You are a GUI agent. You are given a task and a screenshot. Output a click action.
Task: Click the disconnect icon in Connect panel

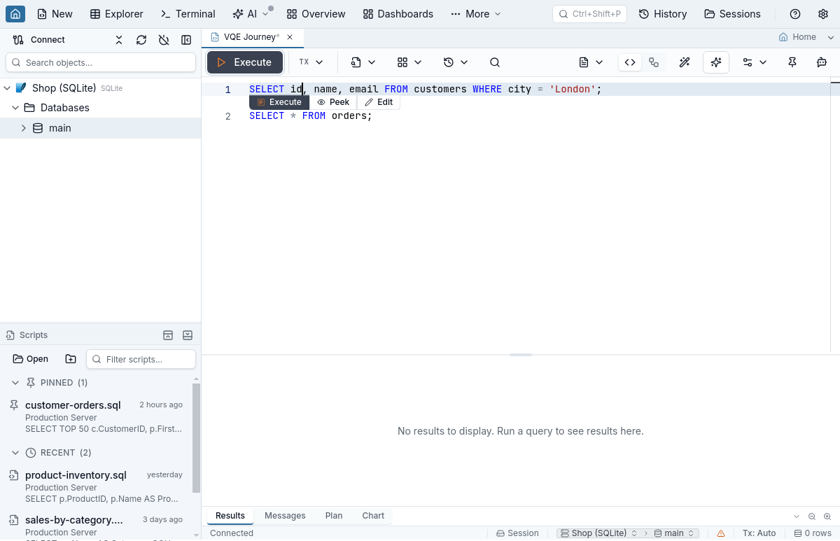coord(164,40)
